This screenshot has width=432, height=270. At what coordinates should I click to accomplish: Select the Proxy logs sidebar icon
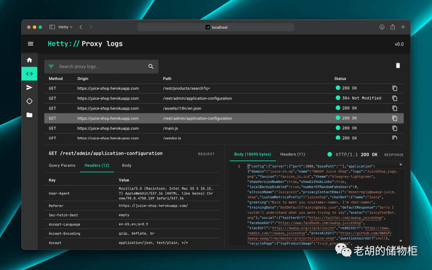tap(30, 74)
